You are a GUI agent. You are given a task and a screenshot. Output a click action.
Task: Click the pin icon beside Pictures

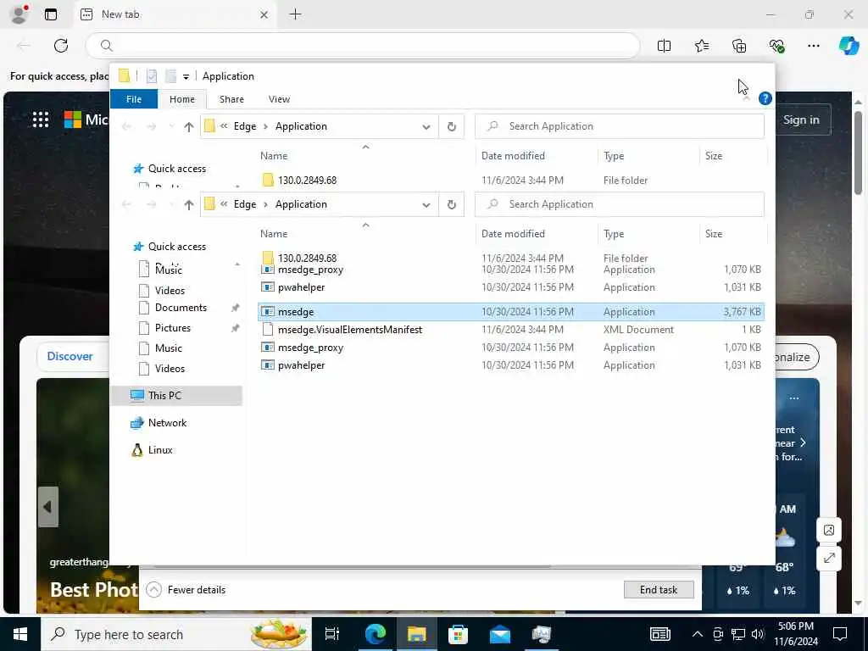[x=236, y=328]
